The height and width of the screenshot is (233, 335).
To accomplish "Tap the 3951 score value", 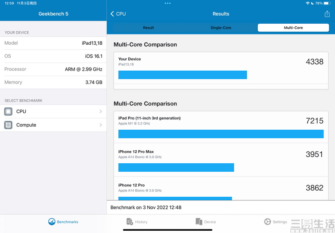I will [314, 154].
